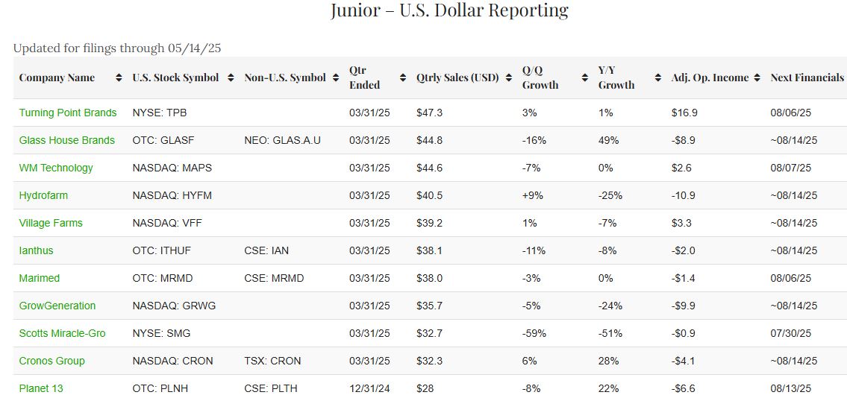This screenshot has height=398, width=847.
Task: Open the Ianthus company page
Action: (37, 250)
